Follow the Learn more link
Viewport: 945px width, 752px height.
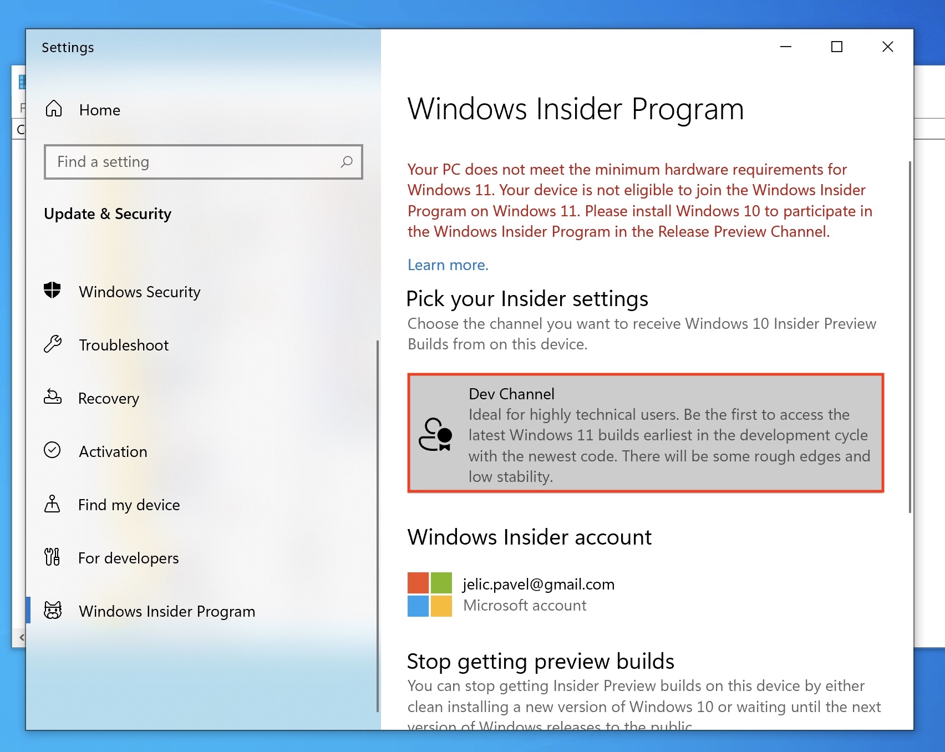448,265
